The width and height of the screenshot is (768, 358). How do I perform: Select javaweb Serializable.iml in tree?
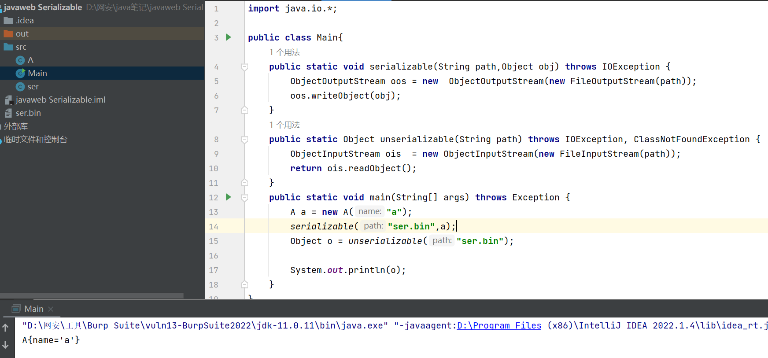61,100
